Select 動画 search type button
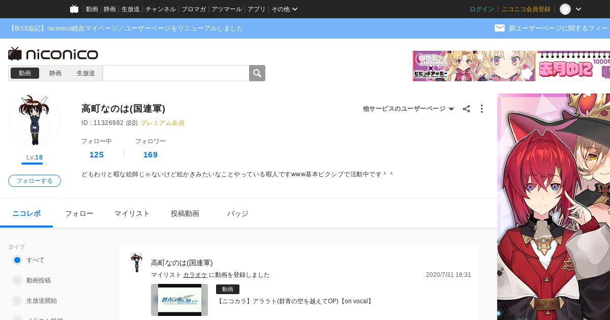Screen dimensions: 610x320 (25, 73)
